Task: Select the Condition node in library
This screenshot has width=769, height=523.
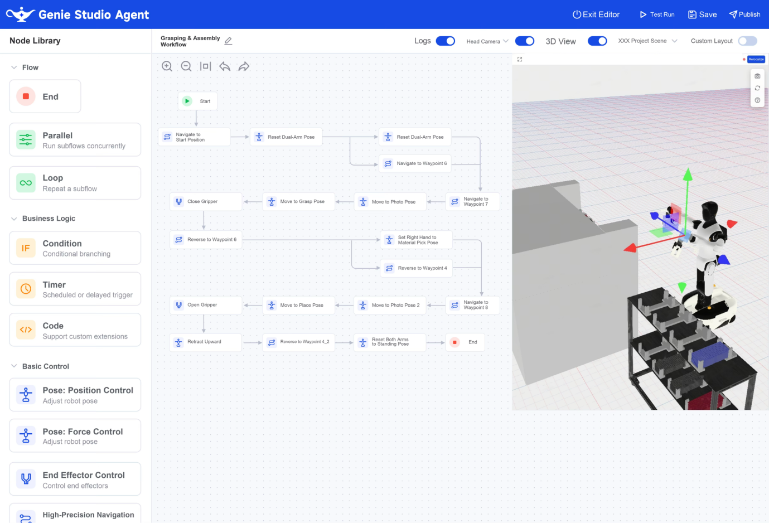Action: pyautogui.click(x=75, y=248)
